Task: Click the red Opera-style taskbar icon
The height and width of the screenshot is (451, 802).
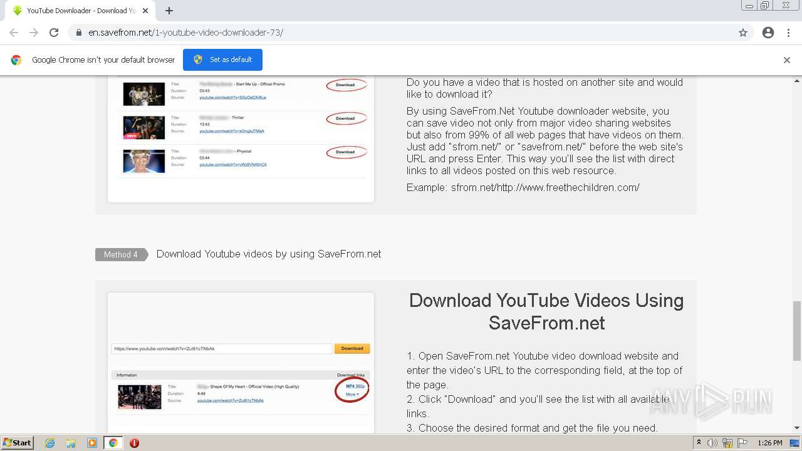Action: click(x=134, y=443)
